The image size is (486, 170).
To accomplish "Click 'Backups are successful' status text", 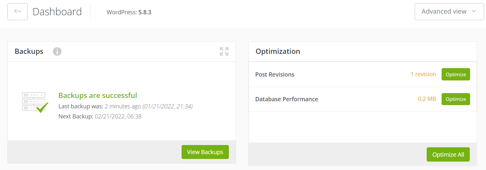I will point(98,95).
